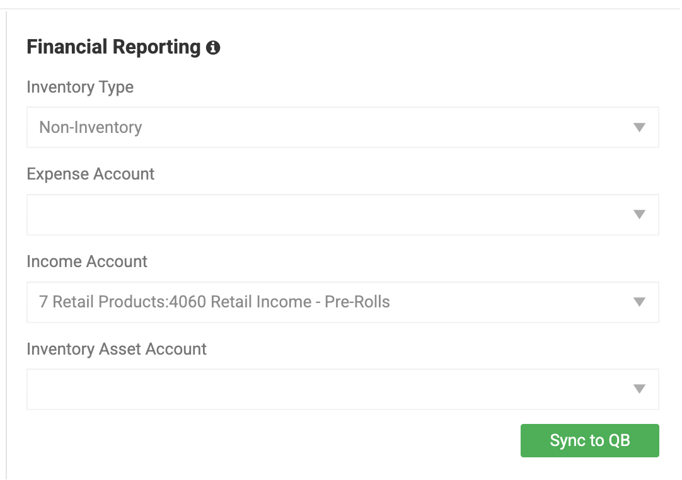Click the Expense Account dropdown chevron
This screenshot has width=682, height=480.
[639, 215]
